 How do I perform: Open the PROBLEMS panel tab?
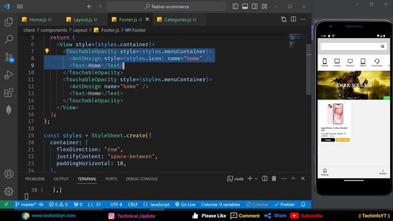point(35,179)
